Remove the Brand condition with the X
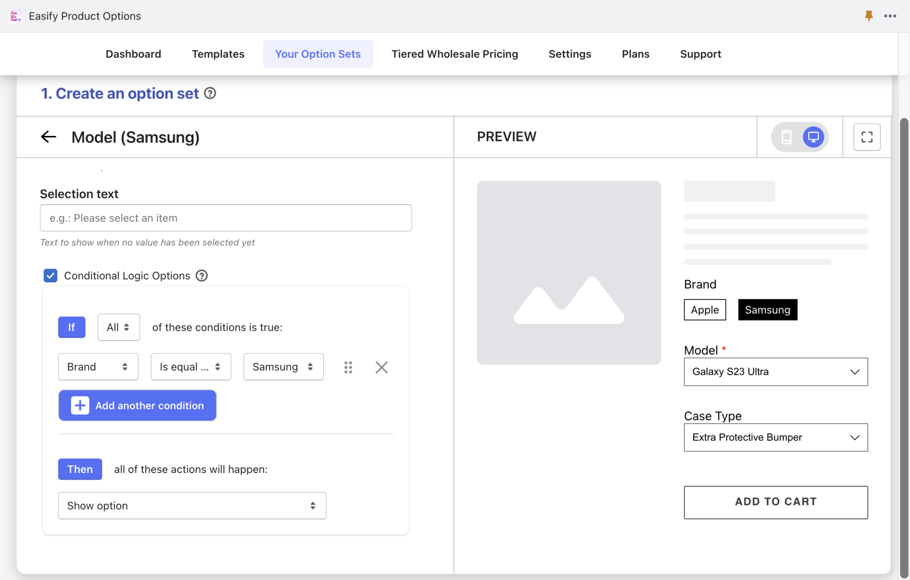The height and width of the screenshot is (580, 910). [381, 367]
